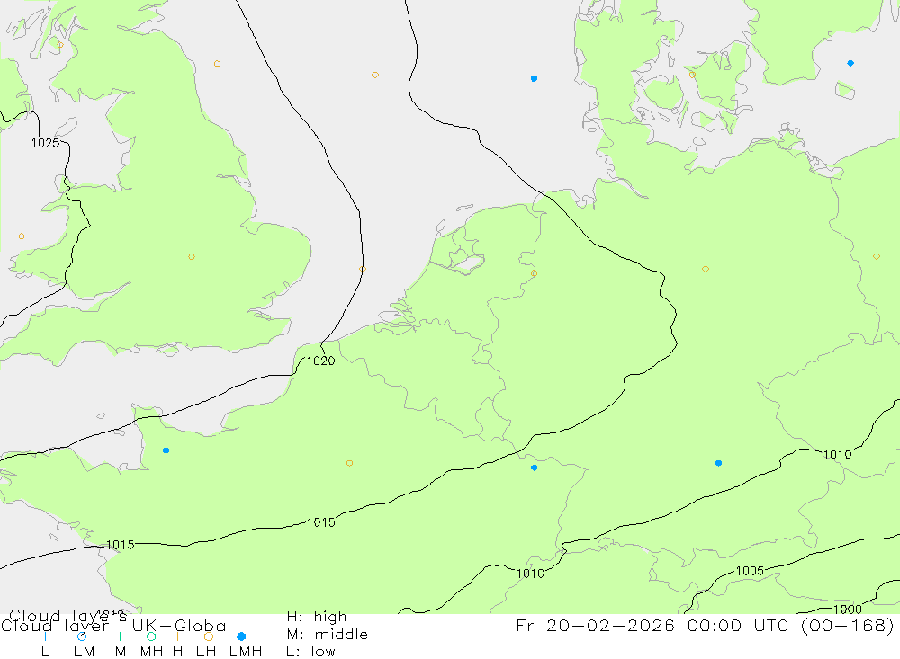Click the LMH legend caption
The image size is (900, 659).
point(246,652)
